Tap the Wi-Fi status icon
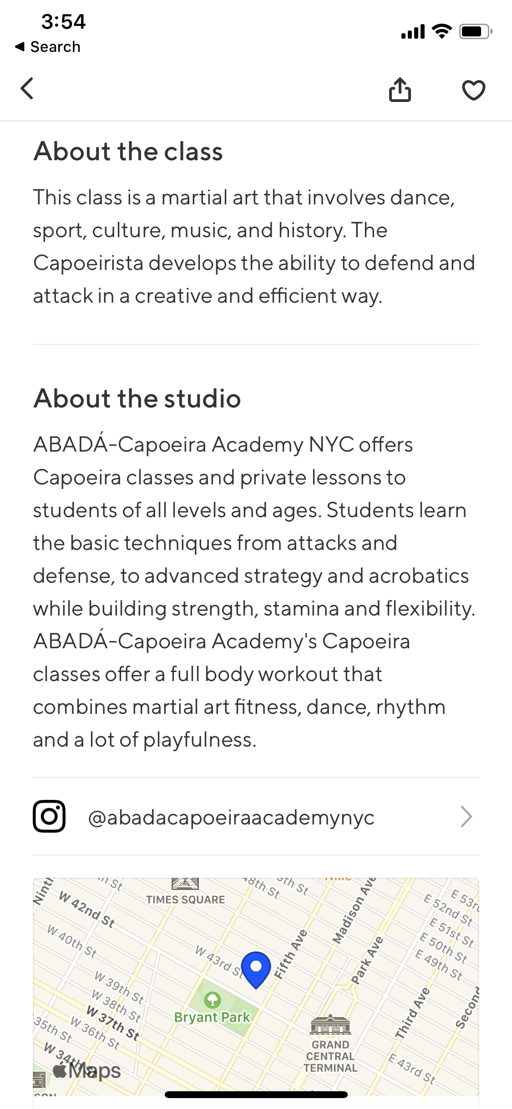The height and width of the screenshot is (1109, 512). click(441, 31)
